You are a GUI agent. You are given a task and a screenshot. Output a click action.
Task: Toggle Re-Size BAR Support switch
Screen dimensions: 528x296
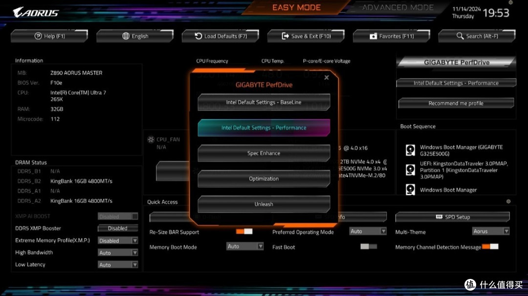click(244, 232)
